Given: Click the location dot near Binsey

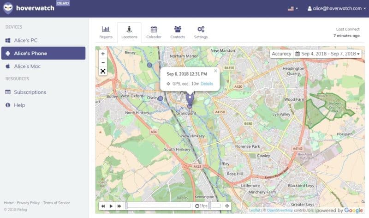Looking at the screenshot, I should point(149,65).
